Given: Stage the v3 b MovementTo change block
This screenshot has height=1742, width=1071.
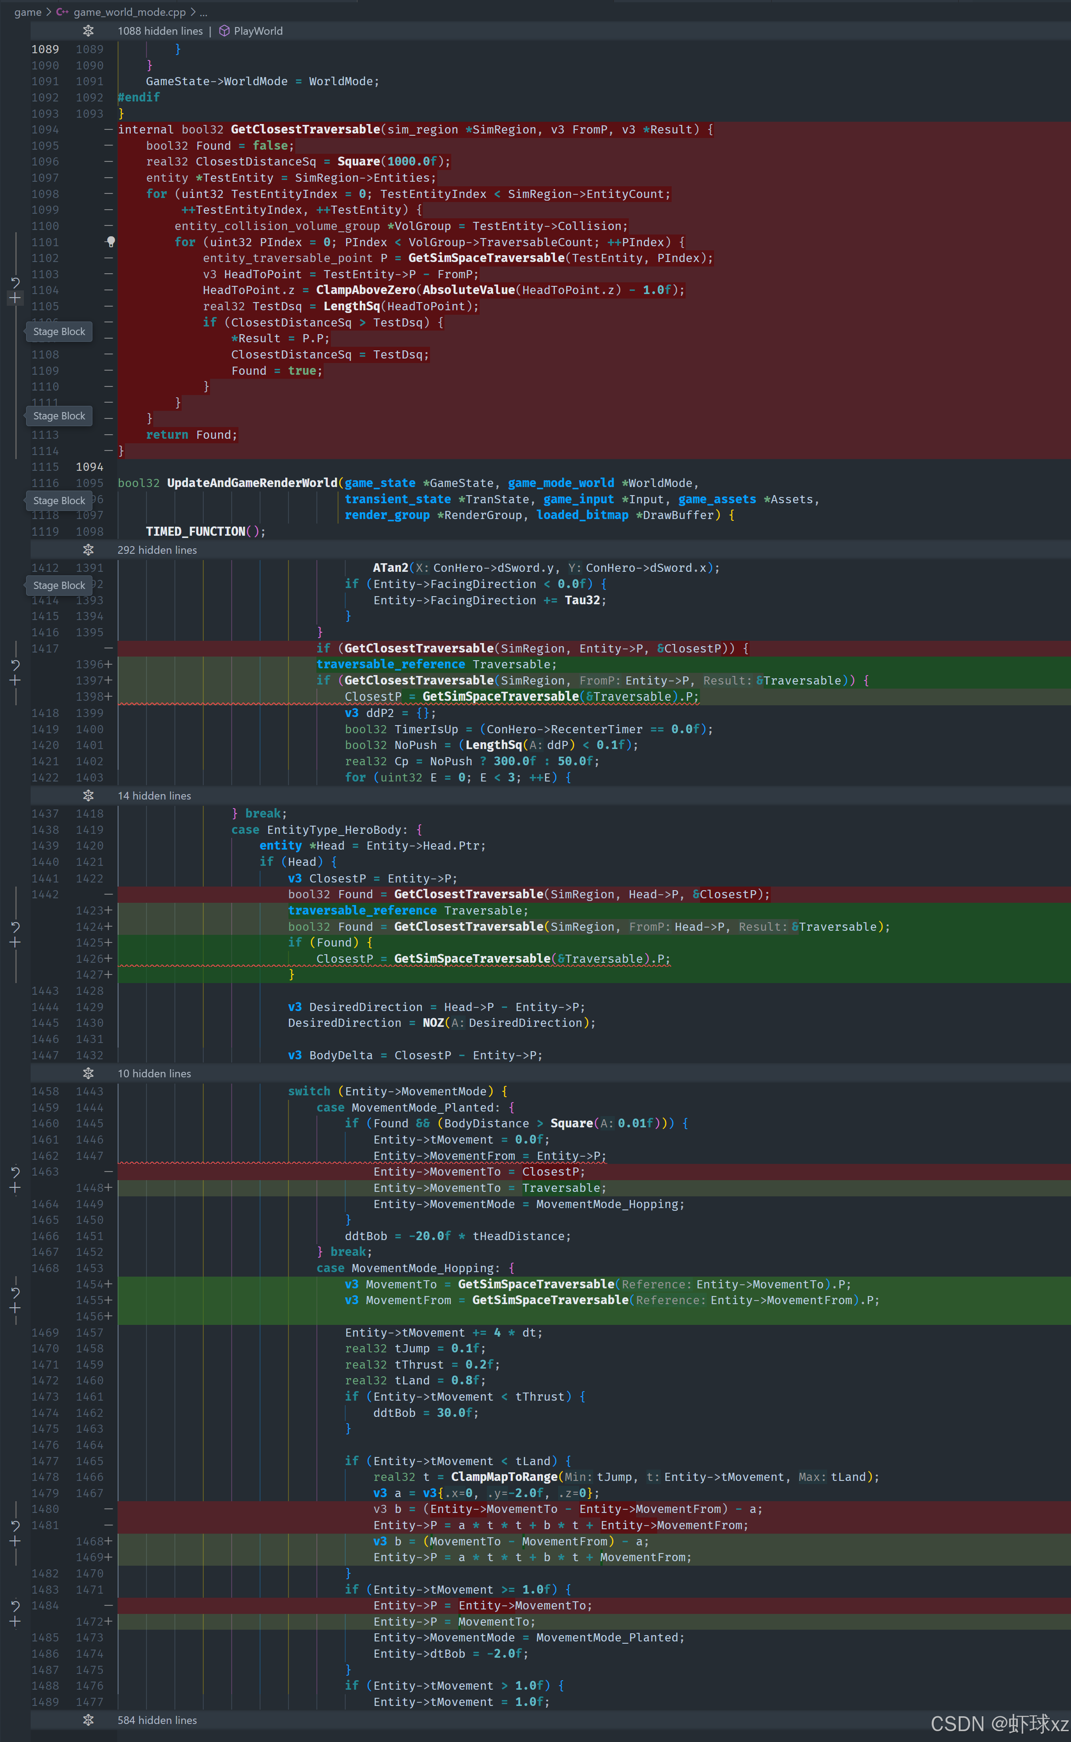Looking at the screenshot, I should click(x=15, y=1541).
